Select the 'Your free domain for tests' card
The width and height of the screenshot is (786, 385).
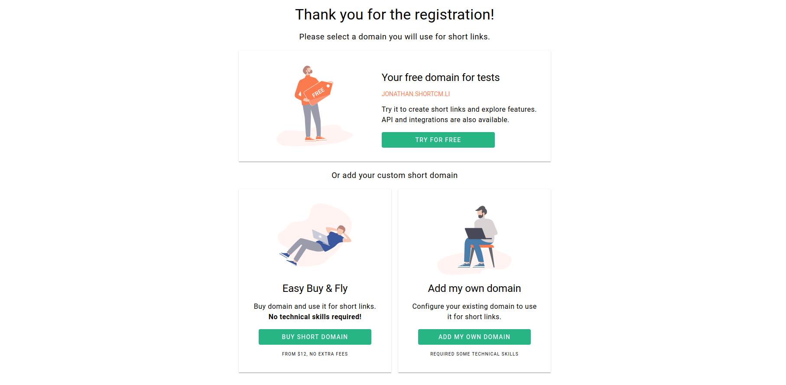[x=394, y=105]
